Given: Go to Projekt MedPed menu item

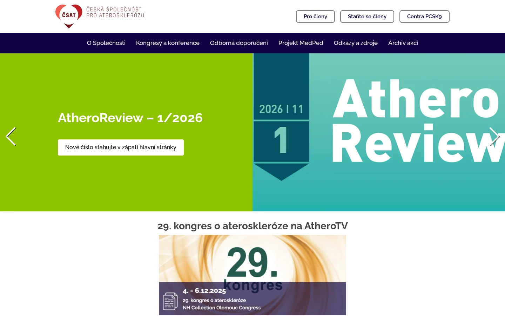Looking at the screenshot, I should click(301, 43).
